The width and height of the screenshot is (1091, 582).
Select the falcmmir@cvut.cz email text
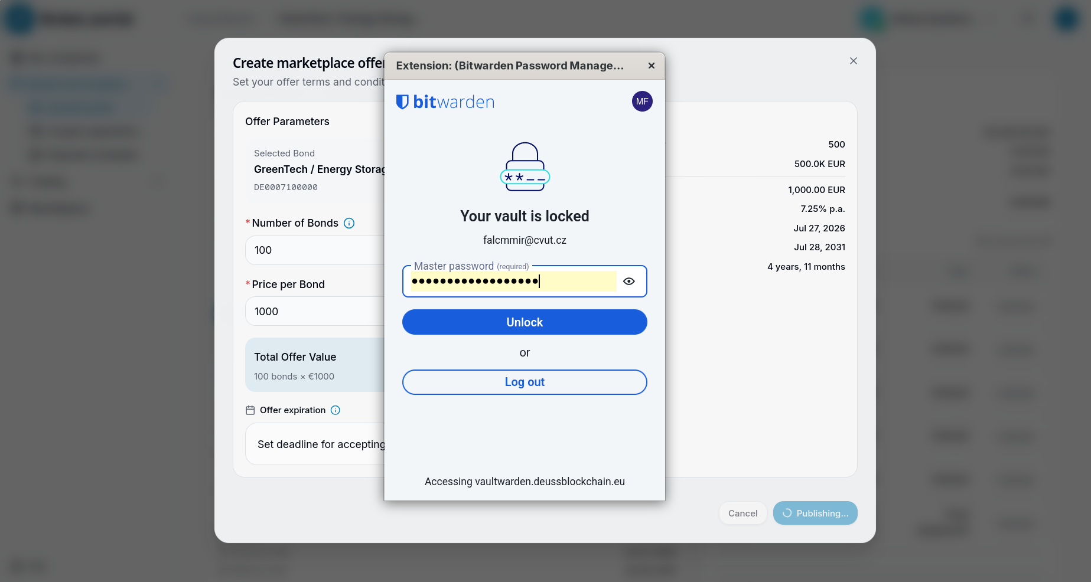coord(525,240)
